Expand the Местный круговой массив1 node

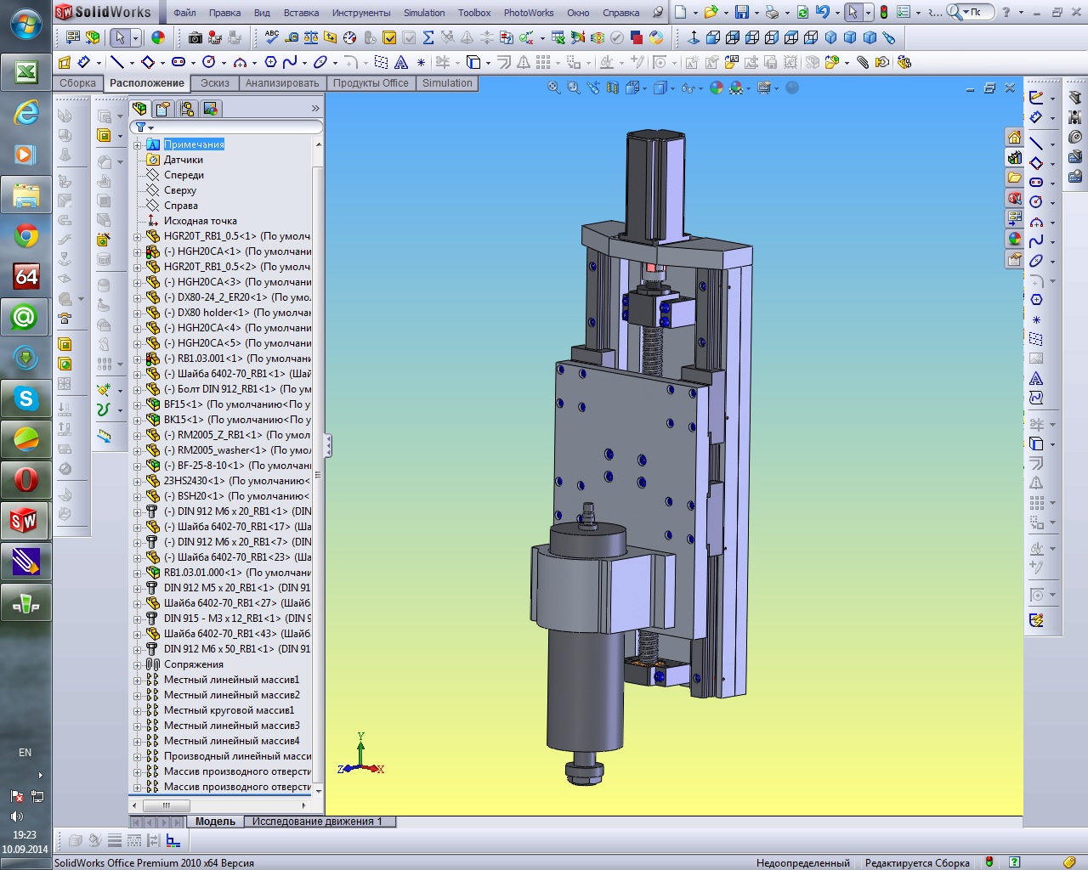[x=138, y=710]
